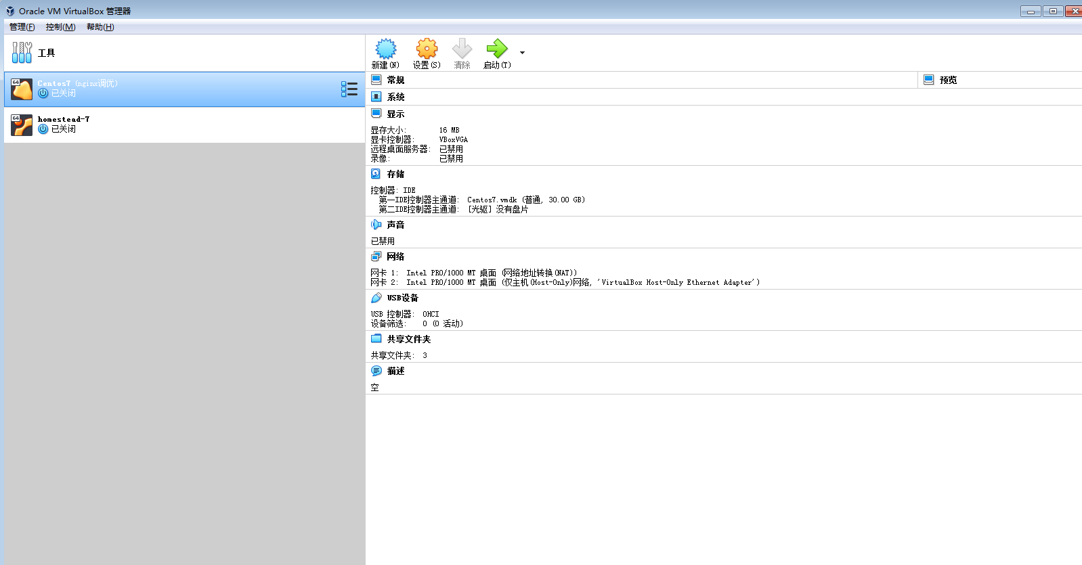Open the 存储 section header
Image resolution: width=1082 pixels, height=565 pixels.
click(x=395, y=174)
